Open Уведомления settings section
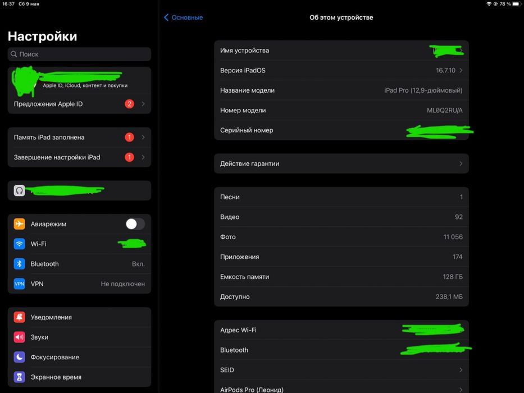 tap(79, 317)
